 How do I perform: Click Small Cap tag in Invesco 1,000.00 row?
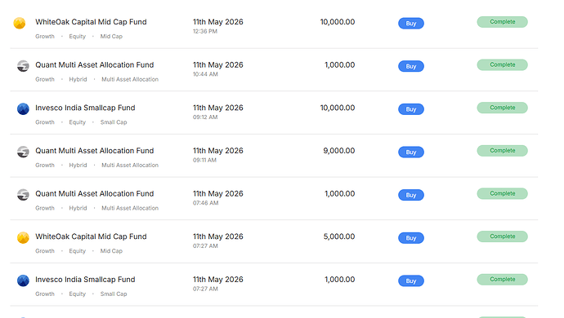(114, 294)
